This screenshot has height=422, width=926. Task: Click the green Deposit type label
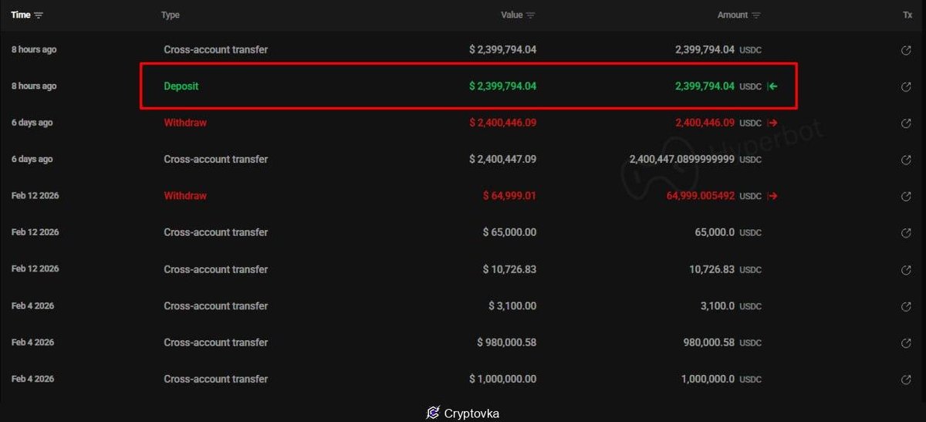point(181,86)
